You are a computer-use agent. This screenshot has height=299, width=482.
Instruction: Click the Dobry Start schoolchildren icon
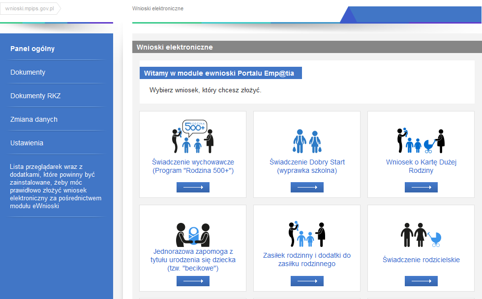pos(307,141)
